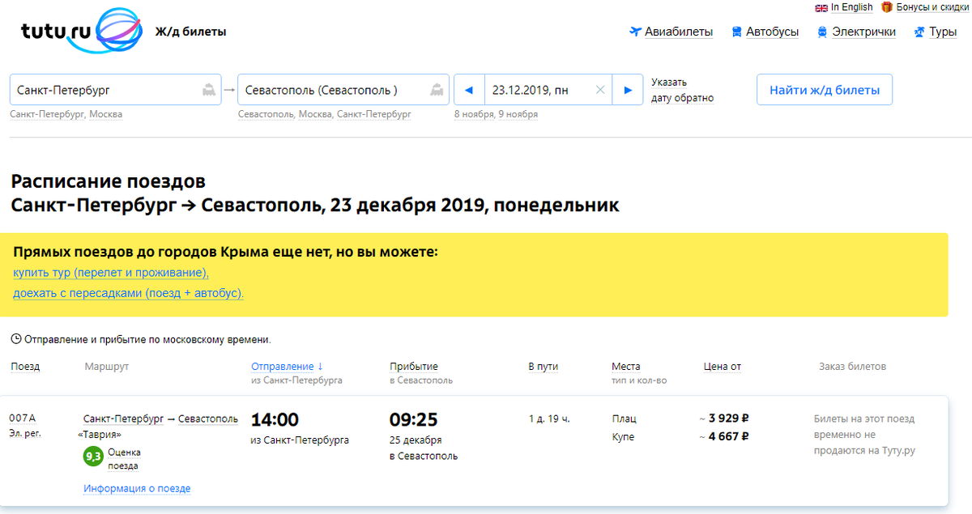Screen dimensions: 972x514
Task: Click the Цена от column header
Action: click(x=723, y=367)
